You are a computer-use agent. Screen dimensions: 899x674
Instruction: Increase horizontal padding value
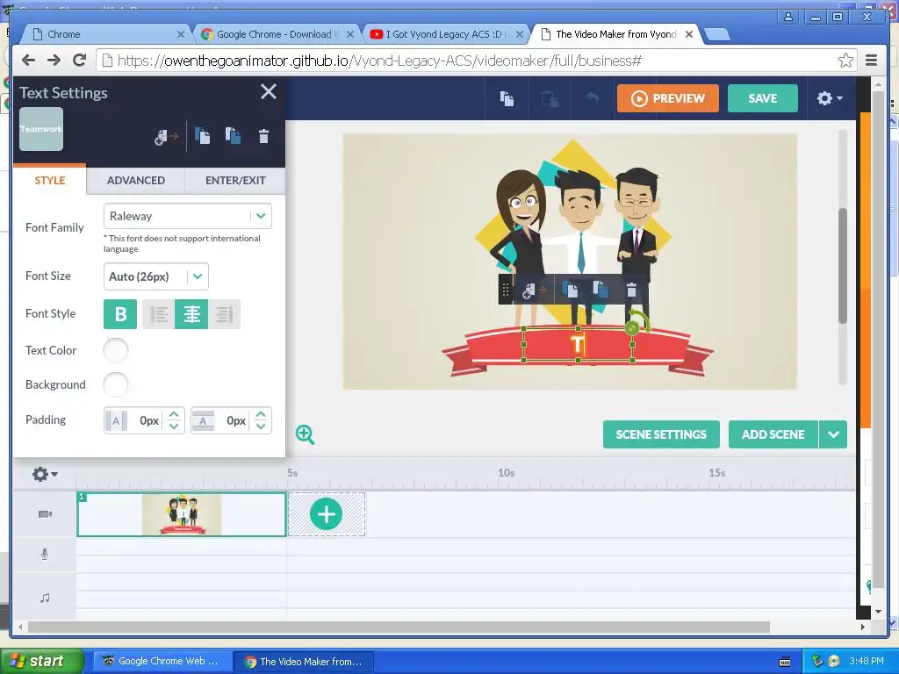click(174, 414)
